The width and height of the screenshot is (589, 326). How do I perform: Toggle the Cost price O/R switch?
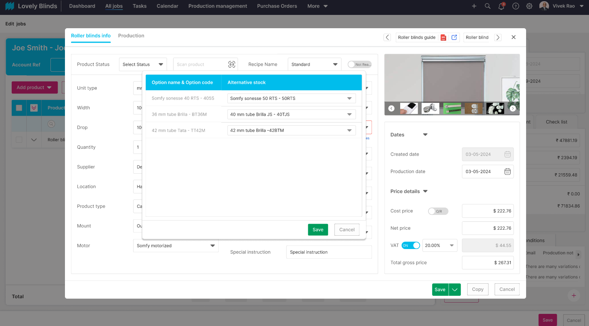click(438, 211)
